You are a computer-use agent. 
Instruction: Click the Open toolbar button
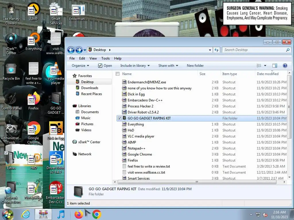(105, 66)
